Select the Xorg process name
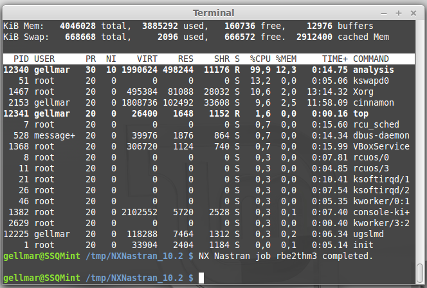Image resolution: width=427 pixels, height=288 pixels. (x=363, y=92)
